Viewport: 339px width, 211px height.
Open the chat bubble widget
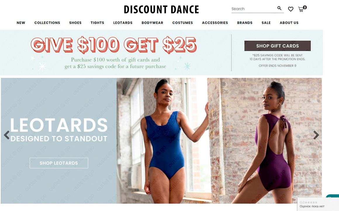pyautogui.click(x=333, y=196)
